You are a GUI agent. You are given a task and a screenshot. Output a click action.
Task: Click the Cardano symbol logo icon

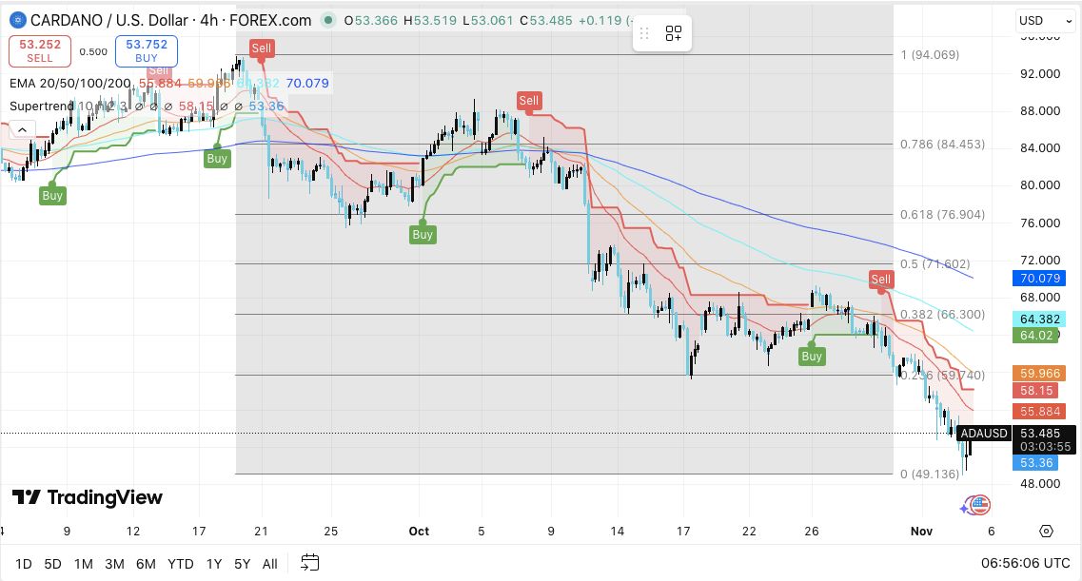[15, 20]
